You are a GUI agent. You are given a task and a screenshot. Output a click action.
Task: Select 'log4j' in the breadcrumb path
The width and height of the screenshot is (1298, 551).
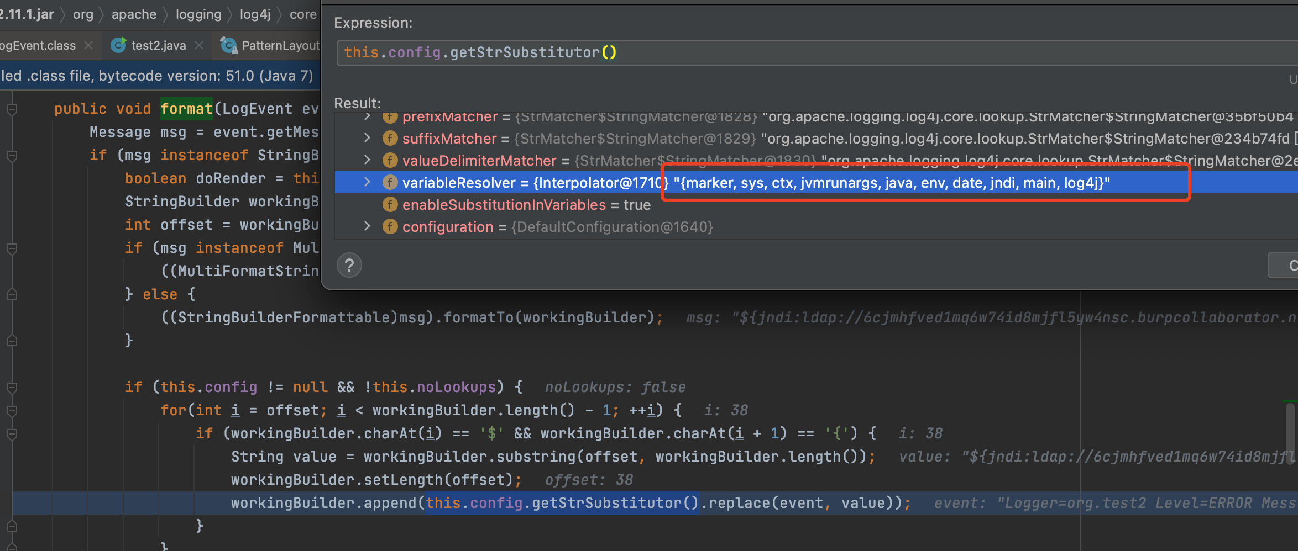[255, 14]
